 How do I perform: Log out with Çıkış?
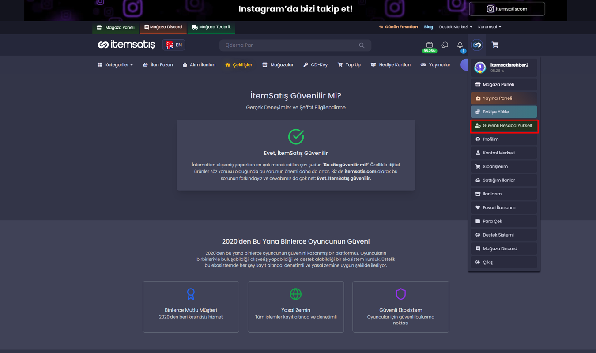504,262
